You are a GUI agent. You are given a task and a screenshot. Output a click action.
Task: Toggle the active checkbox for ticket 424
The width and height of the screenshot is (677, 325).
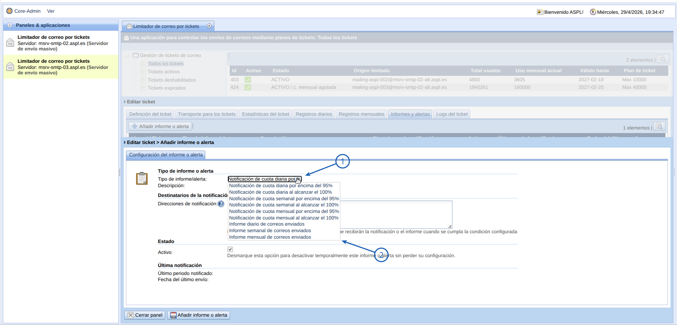pos(248,87)
